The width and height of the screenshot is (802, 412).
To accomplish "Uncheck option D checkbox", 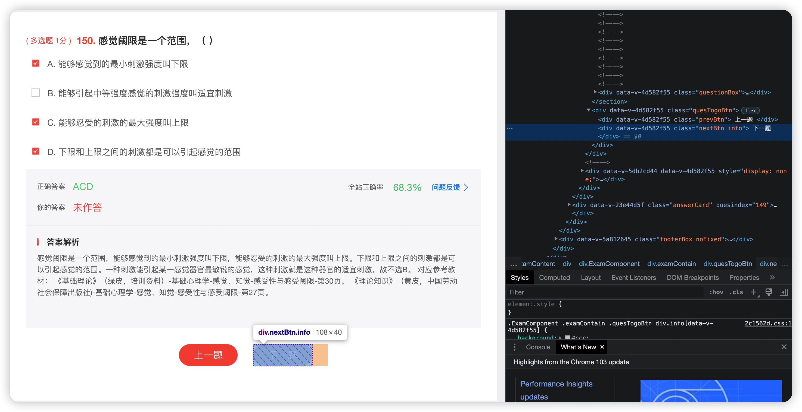I will click(x=36, y=151).
